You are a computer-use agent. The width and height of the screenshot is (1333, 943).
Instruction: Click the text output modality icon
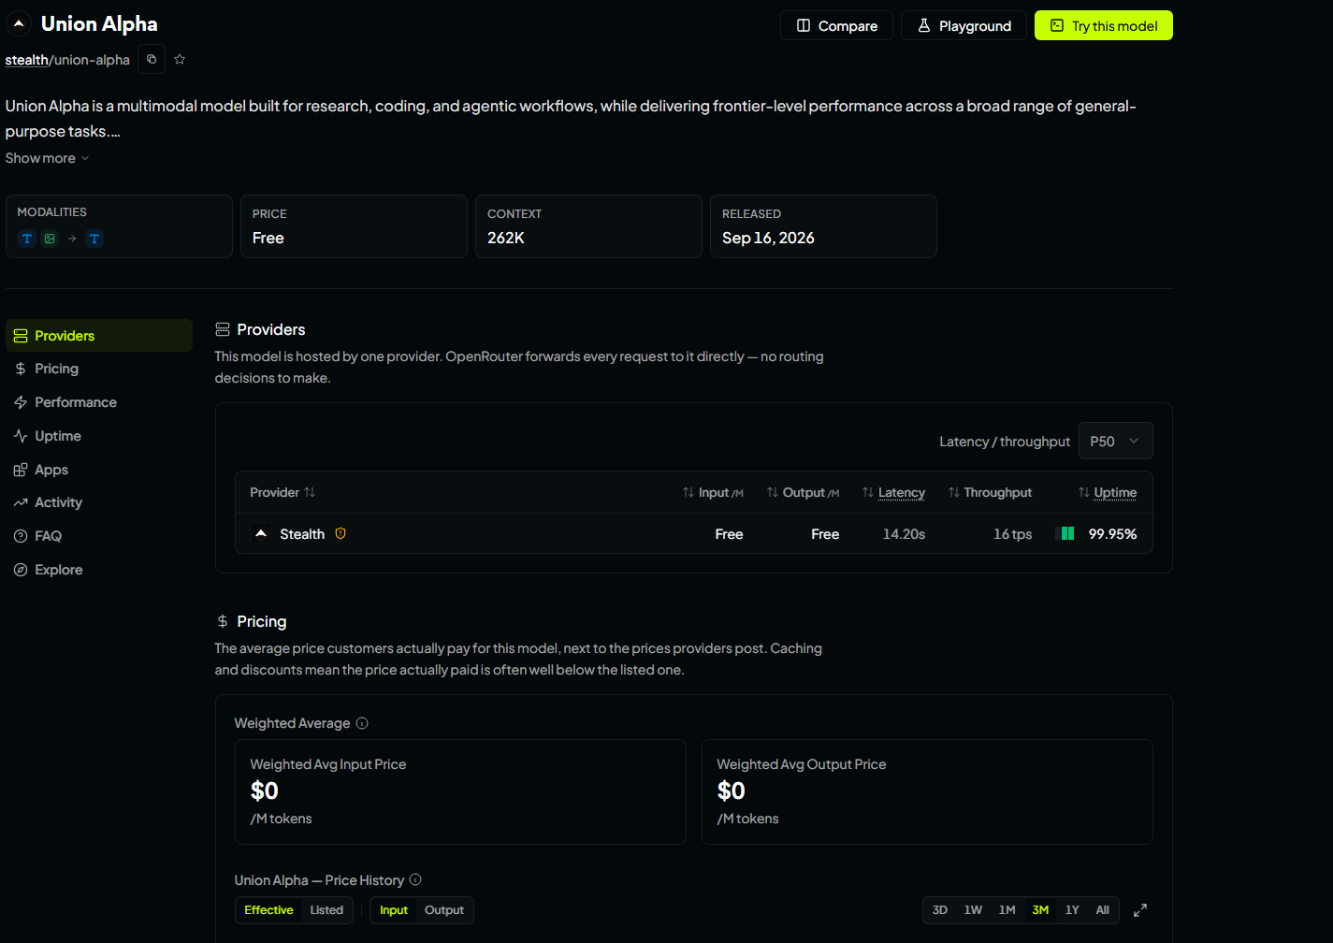coord(94,239)
